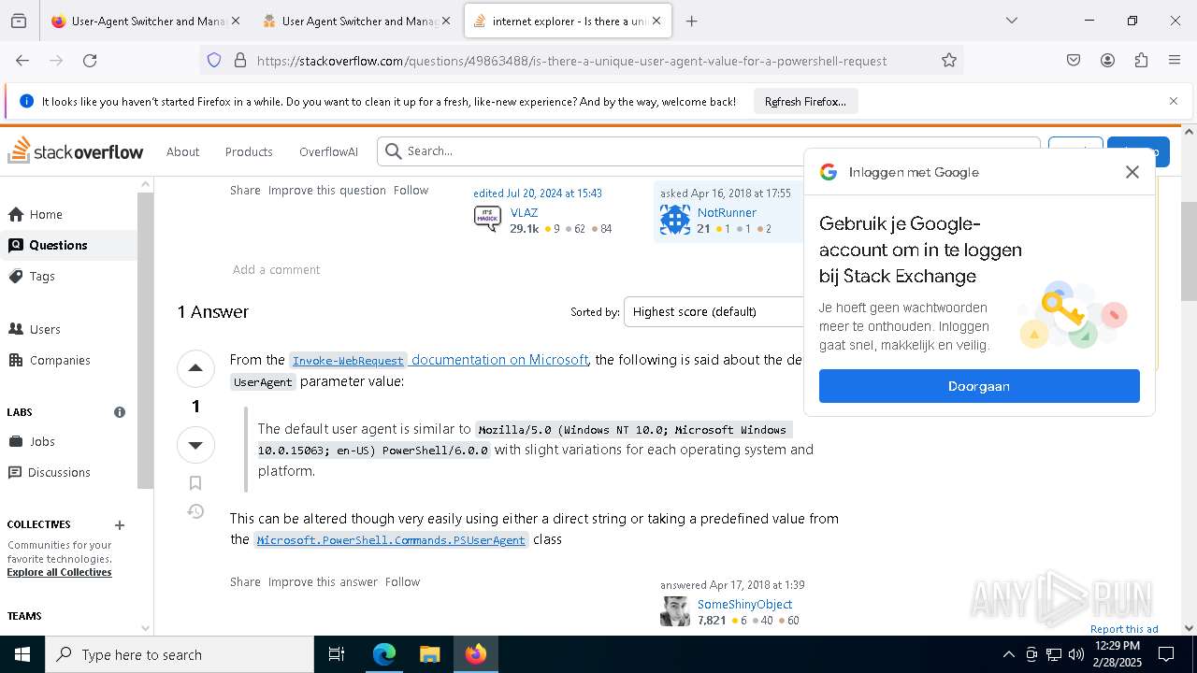The image size is (1197, 673).
Task: Open the Microsoft.PowerShell.Commands.PSUserAgent link
Action: [391, 540]
